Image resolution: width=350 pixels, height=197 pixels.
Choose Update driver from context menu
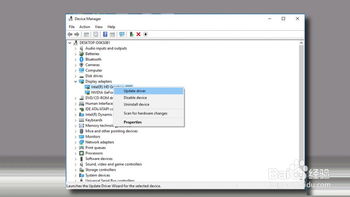point(149,91)
